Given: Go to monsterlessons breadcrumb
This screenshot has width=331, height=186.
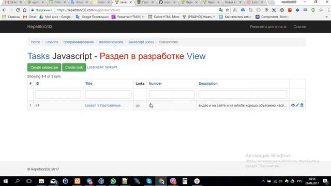Looking at the screenshot, I should (x=111, y=42).
